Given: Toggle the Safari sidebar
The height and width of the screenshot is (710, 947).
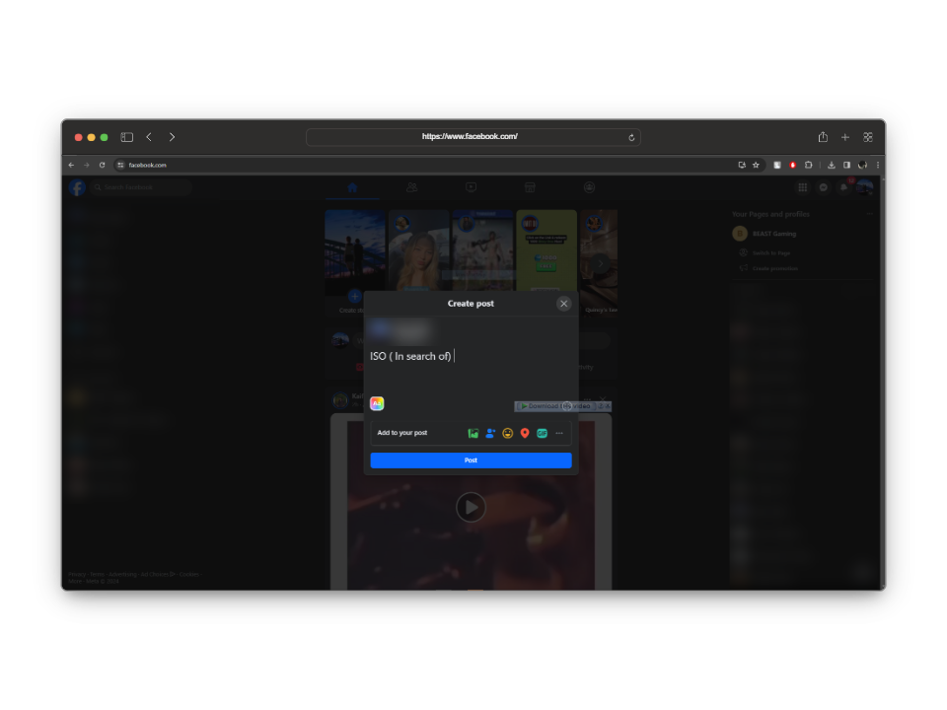Looking at the screenshot, I should 127,137.
